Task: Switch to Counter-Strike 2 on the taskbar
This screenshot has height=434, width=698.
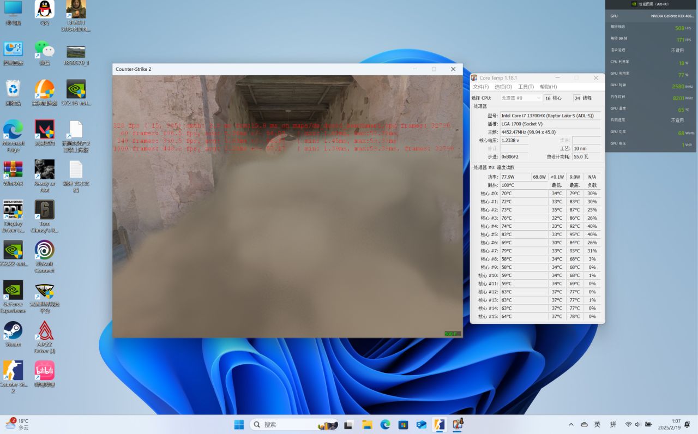Action: click(439, 424)
